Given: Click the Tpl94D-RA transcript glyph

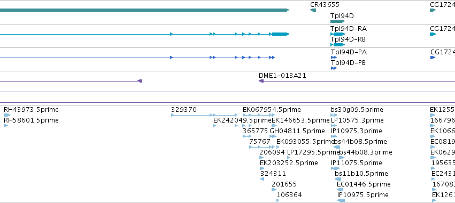Looking at the screenshot, I should (x=337, y=34).
